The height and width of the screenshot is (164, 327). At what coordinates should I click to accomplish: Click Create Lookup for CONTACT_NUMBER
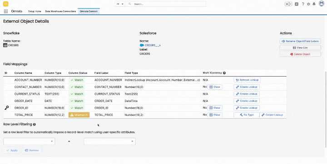[x=247, y=87]
